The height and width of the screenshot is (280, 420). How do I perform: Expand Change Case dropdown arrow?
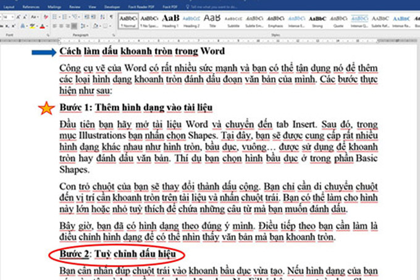click(38, 17)
